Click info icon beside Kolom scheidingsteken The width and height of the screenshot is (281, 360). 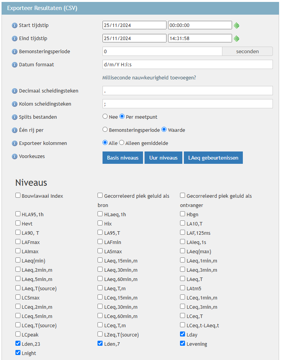(x=15, y=104)
